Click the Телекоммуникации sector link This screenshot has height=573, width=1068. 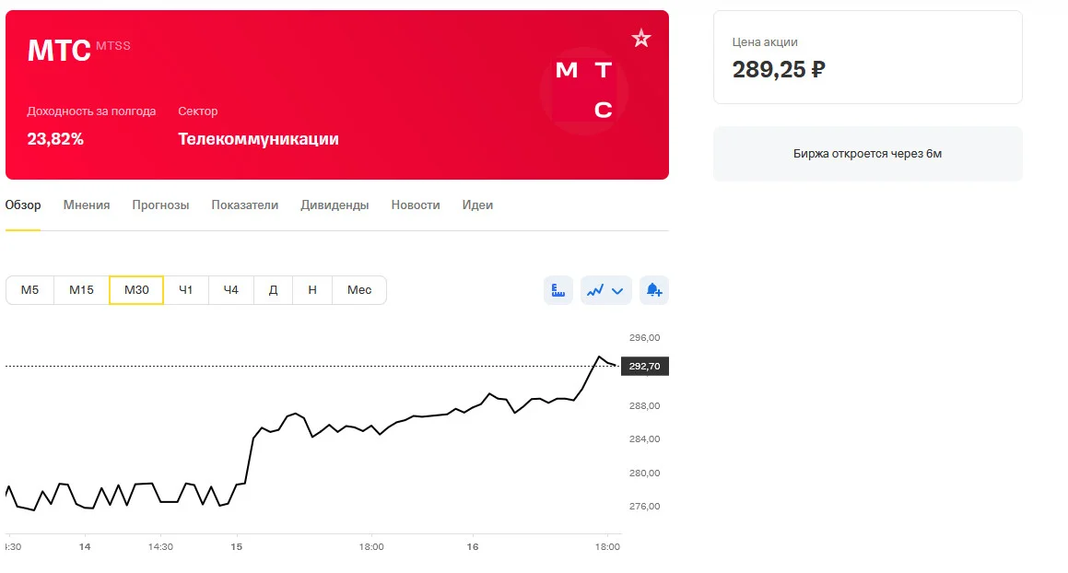(x=258, y=139)
